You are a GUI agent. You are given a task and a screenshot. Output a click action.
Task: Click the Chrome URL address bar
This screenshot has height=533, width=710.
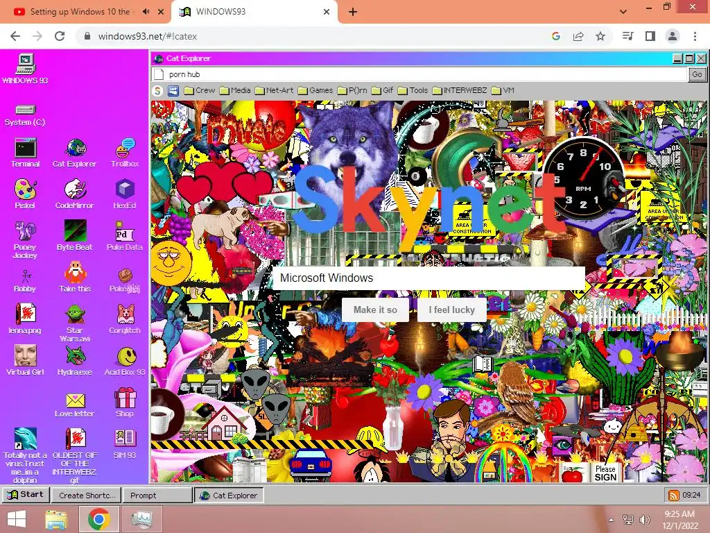pos(311,36)
